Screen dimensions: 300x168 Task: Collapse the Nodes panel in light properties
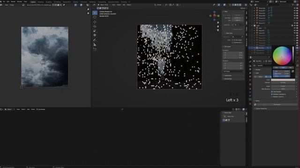click(257, 101)
